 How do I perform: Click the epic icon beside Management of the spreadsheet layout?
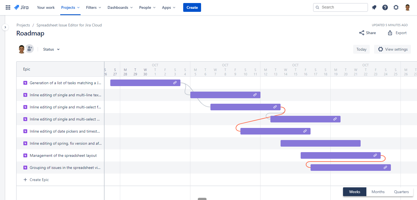click(25, 155)
